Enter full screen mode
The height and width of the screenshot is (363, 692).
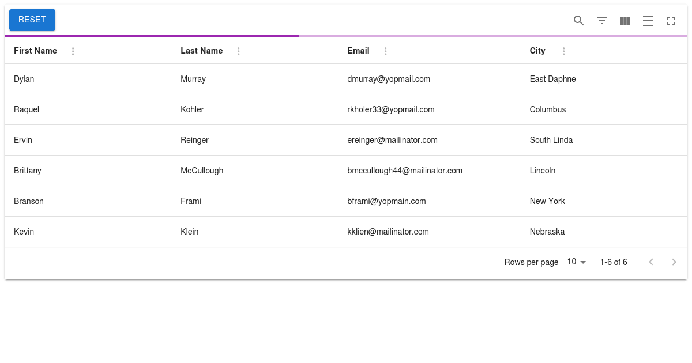[x=671, y=21]
